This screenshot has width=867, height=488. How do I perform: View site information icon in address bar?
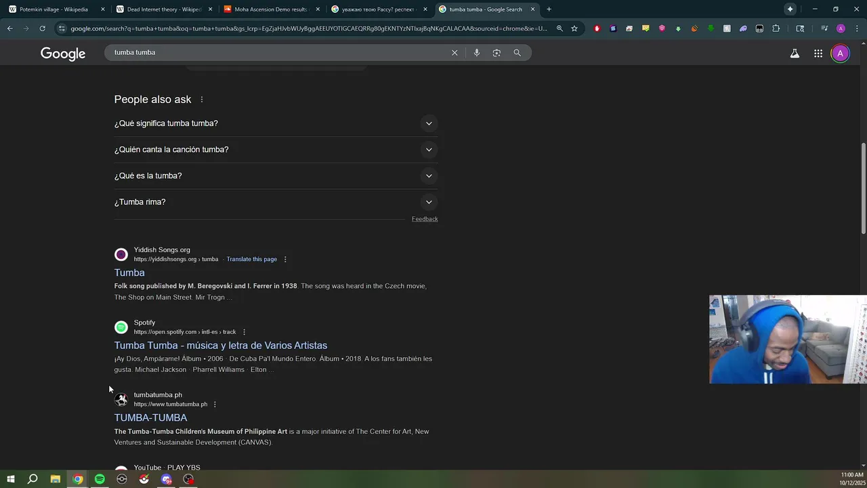pyautogui.click(x=62, y=28)
